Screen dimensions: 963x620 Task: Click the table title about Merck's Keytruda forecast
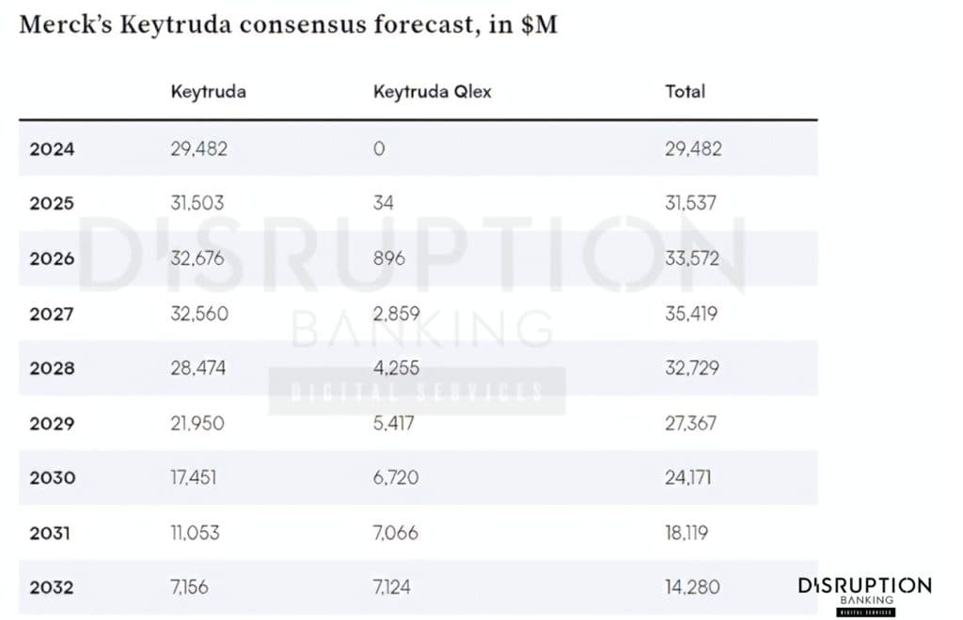click(x=288, y=24)
